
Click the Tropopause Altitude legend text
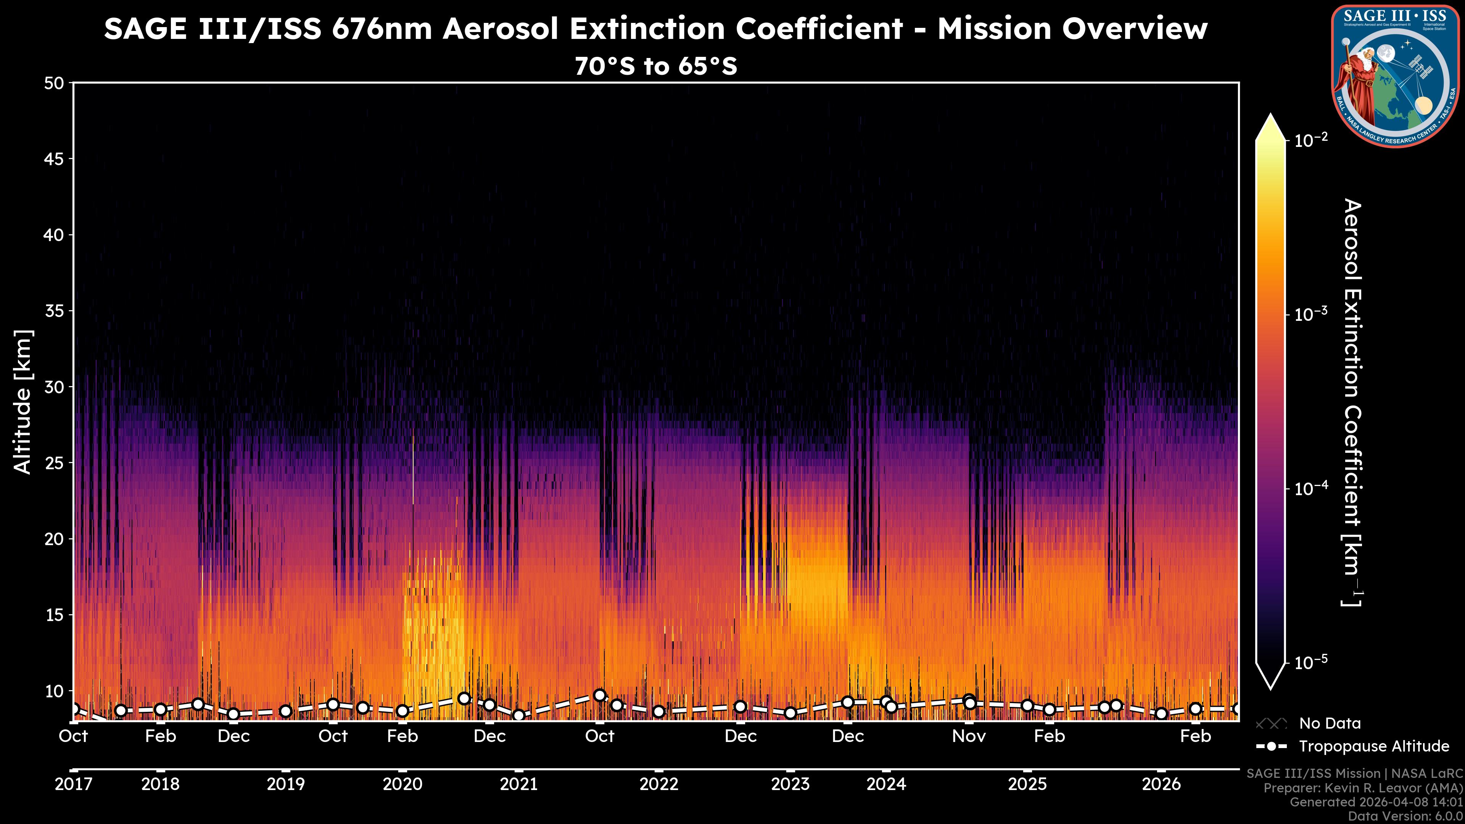click(x=1374, y=746)
